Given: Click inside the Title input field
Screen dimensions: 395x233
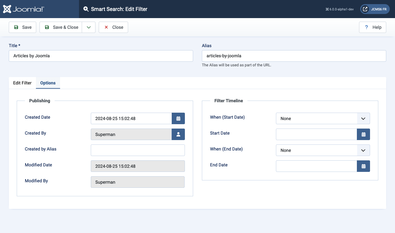Looking at the screenshot, I should coord(101,56).
